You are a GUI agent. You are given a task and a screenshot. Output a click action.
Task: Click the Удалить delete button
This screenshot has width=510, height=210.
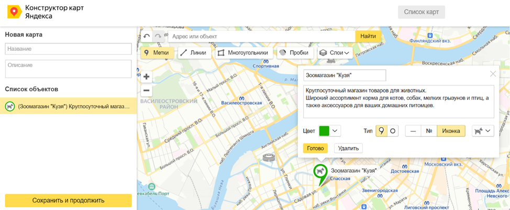(348, 148)
